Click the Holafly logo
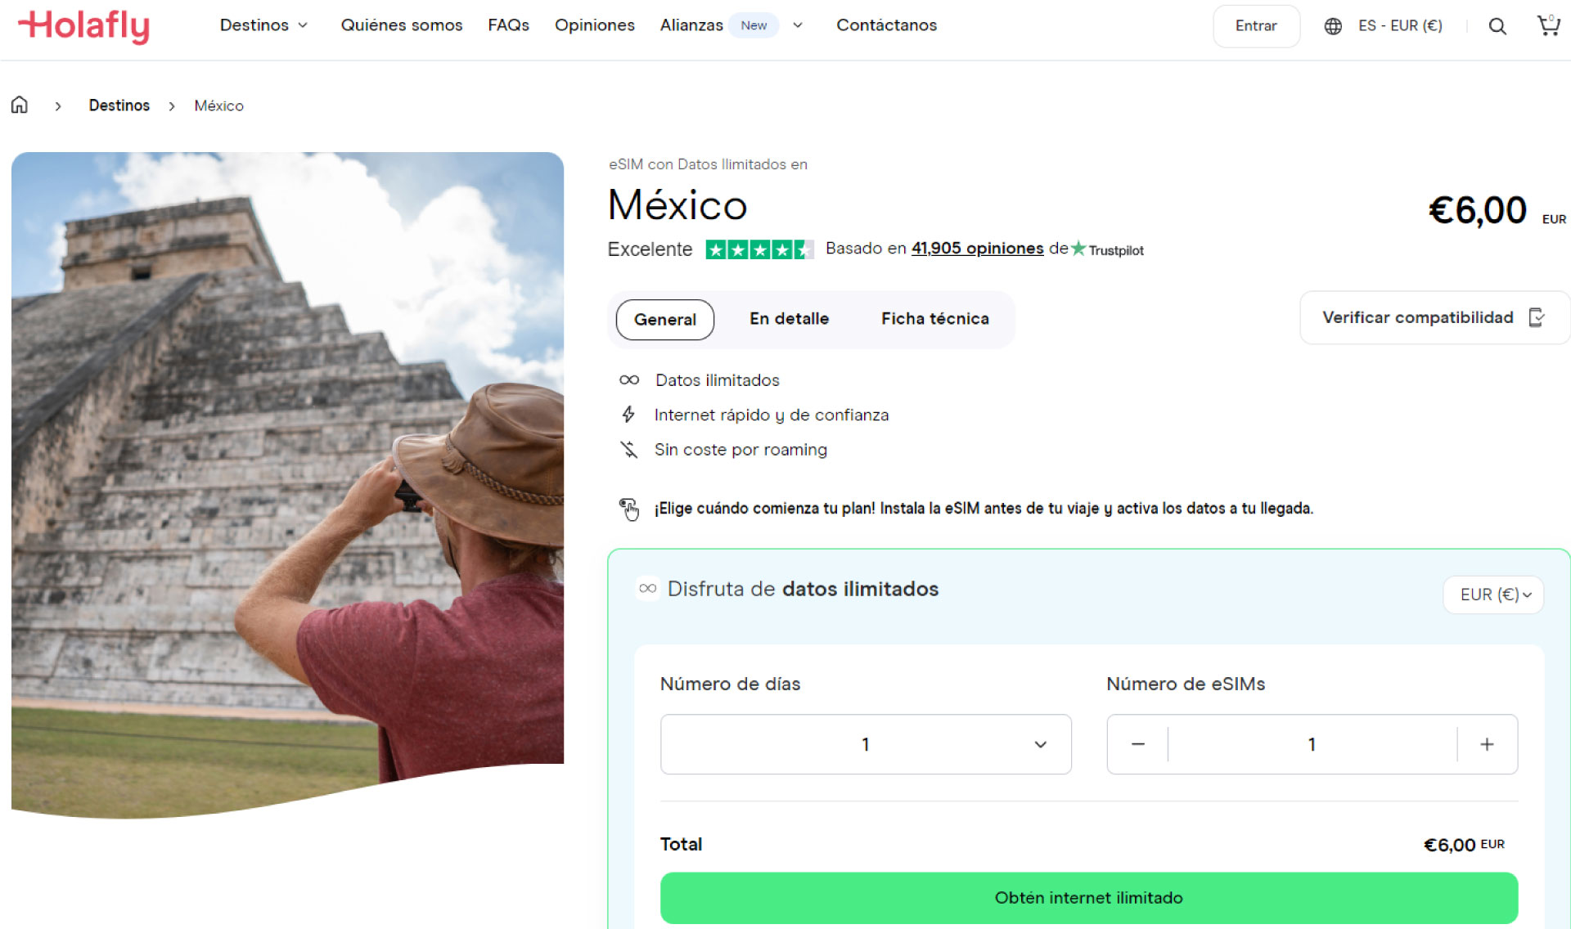 83,25
